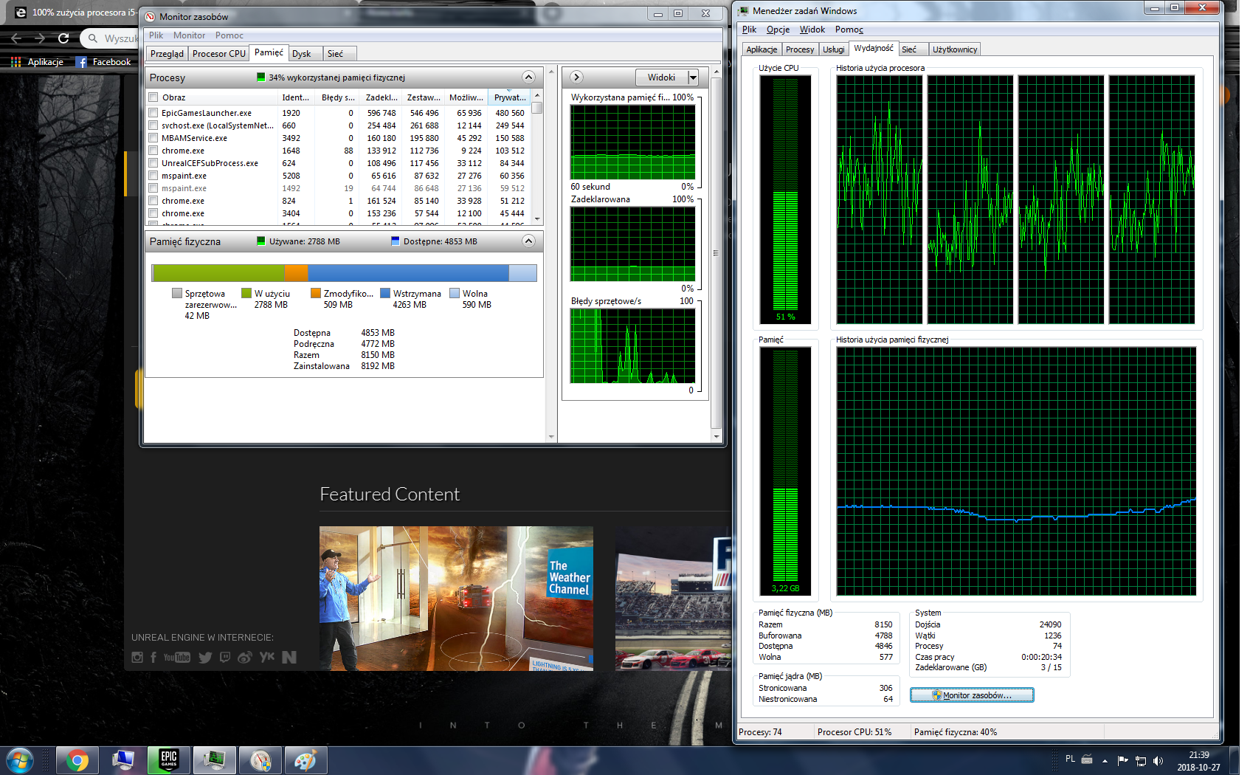The width and height of the screenshot is (1250, 775).
Task: Collapse the Pamięć fizyczna panel
Action: pos(528,241)
